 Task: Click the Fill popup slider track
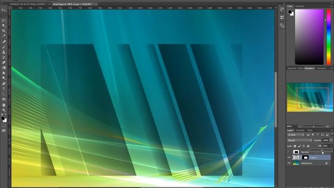click(x=321, y=150)
